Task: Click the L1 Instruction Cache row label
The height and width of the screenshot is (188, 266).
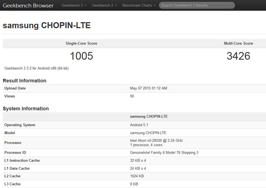Action: (22, 161)
